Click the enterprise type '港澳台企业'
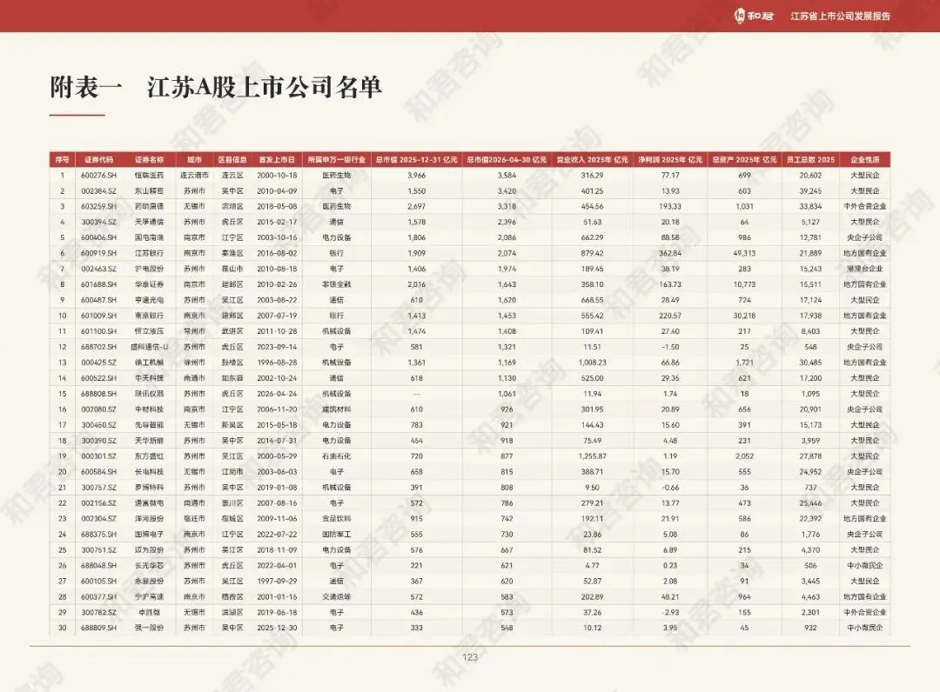The height and width of the screenshot is (692, 940). [x=865, y=269]
